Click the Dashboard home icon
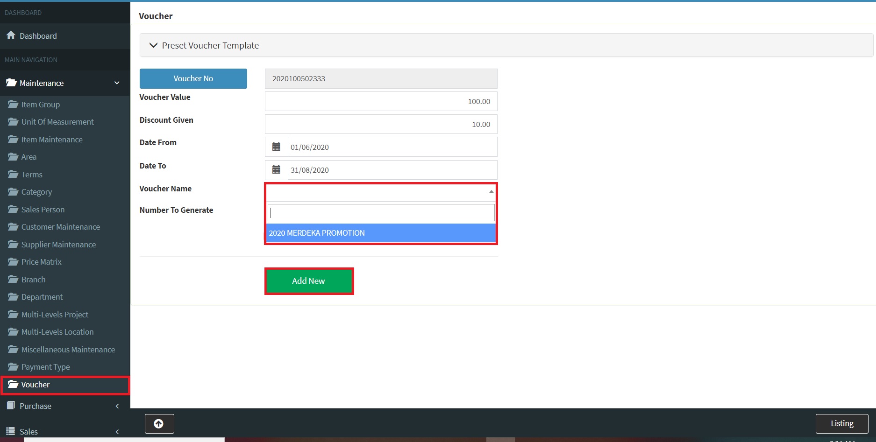Screen dimensions: 876x442 coord(11,35)
